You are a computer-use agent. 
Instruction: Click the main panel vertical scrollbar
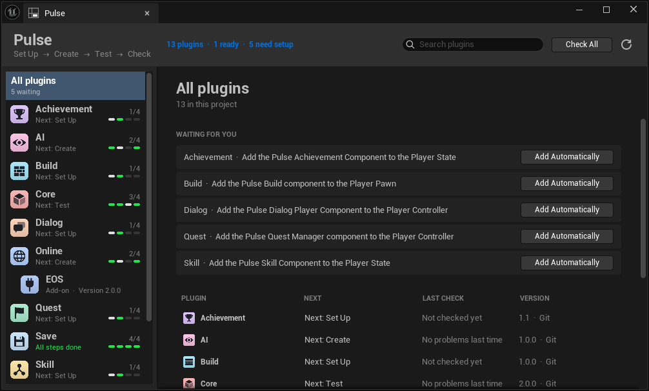(x=643, y=199)
